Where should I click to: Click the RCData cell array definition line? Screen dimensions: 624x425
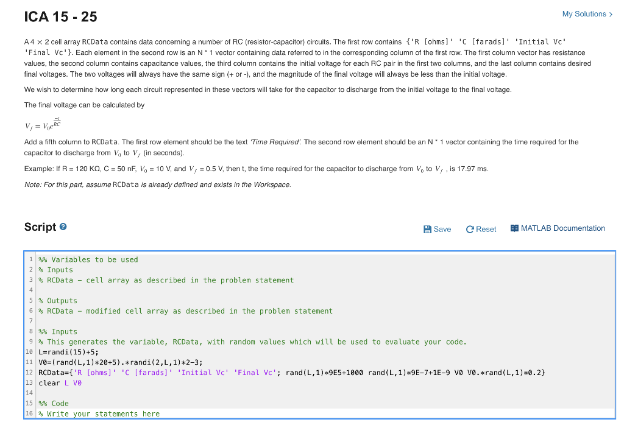click(292, 373)
